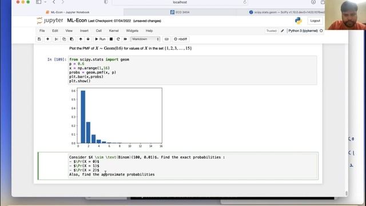Image resolution: width=366 pixels, height=206 pixels.
Task: Move selected cell down arrow
Action: [88, 39]
